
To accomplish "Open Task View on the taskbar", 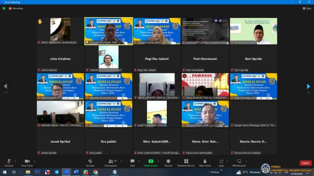I will (x=14, y=172).
